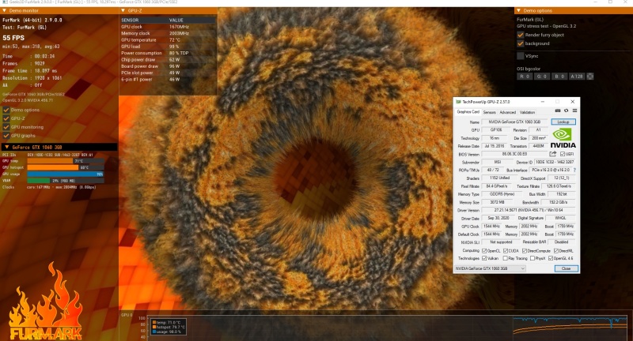Collapse the GPU-Z sensor panel header
The height and width of the screenshot is (341, 633).
point(123,10)
